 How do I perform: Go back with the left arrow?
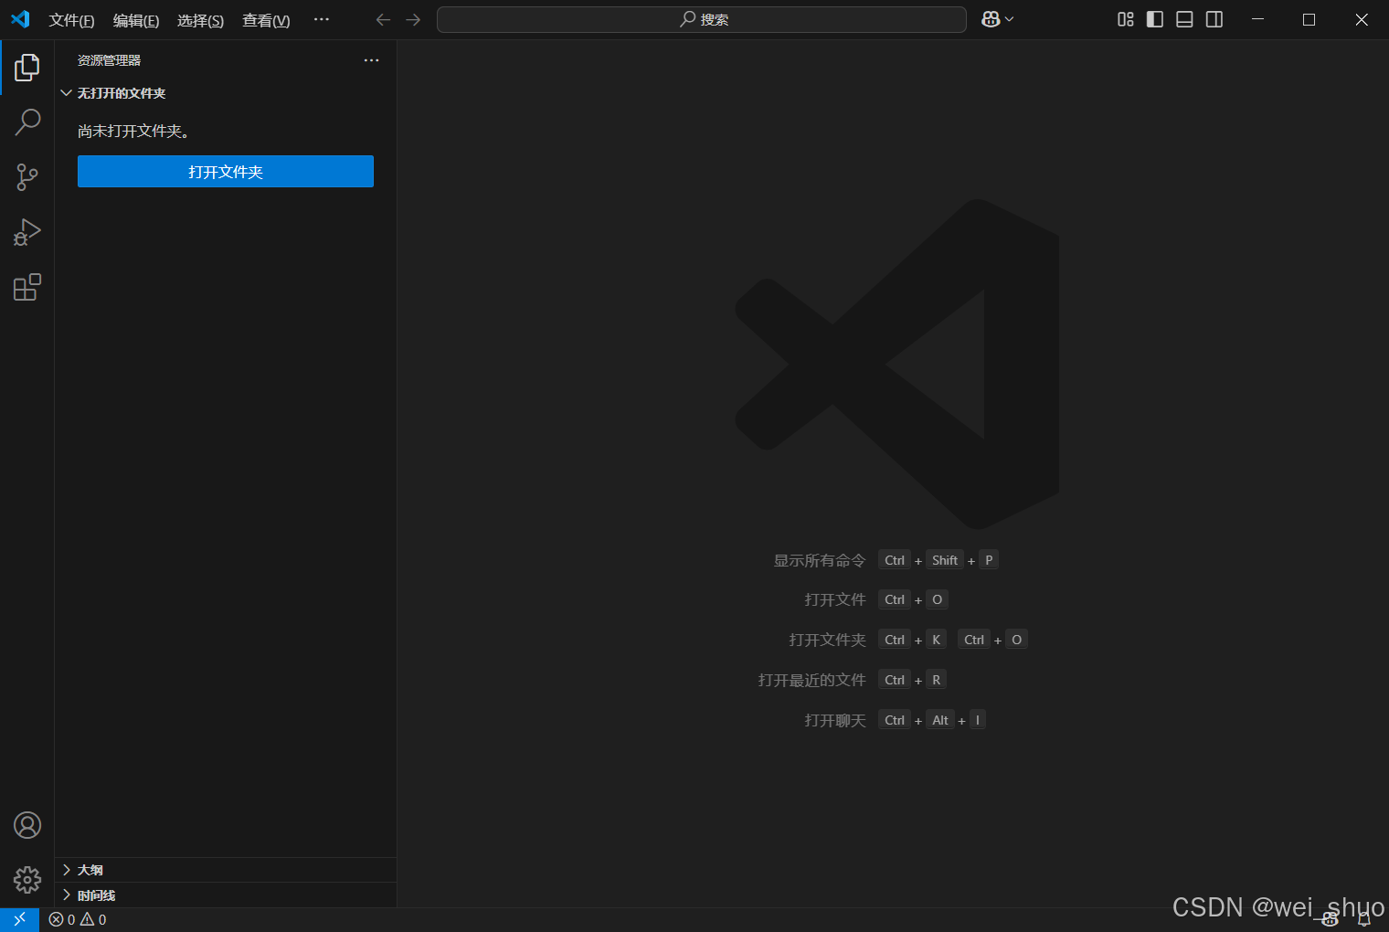coord(384,19)
